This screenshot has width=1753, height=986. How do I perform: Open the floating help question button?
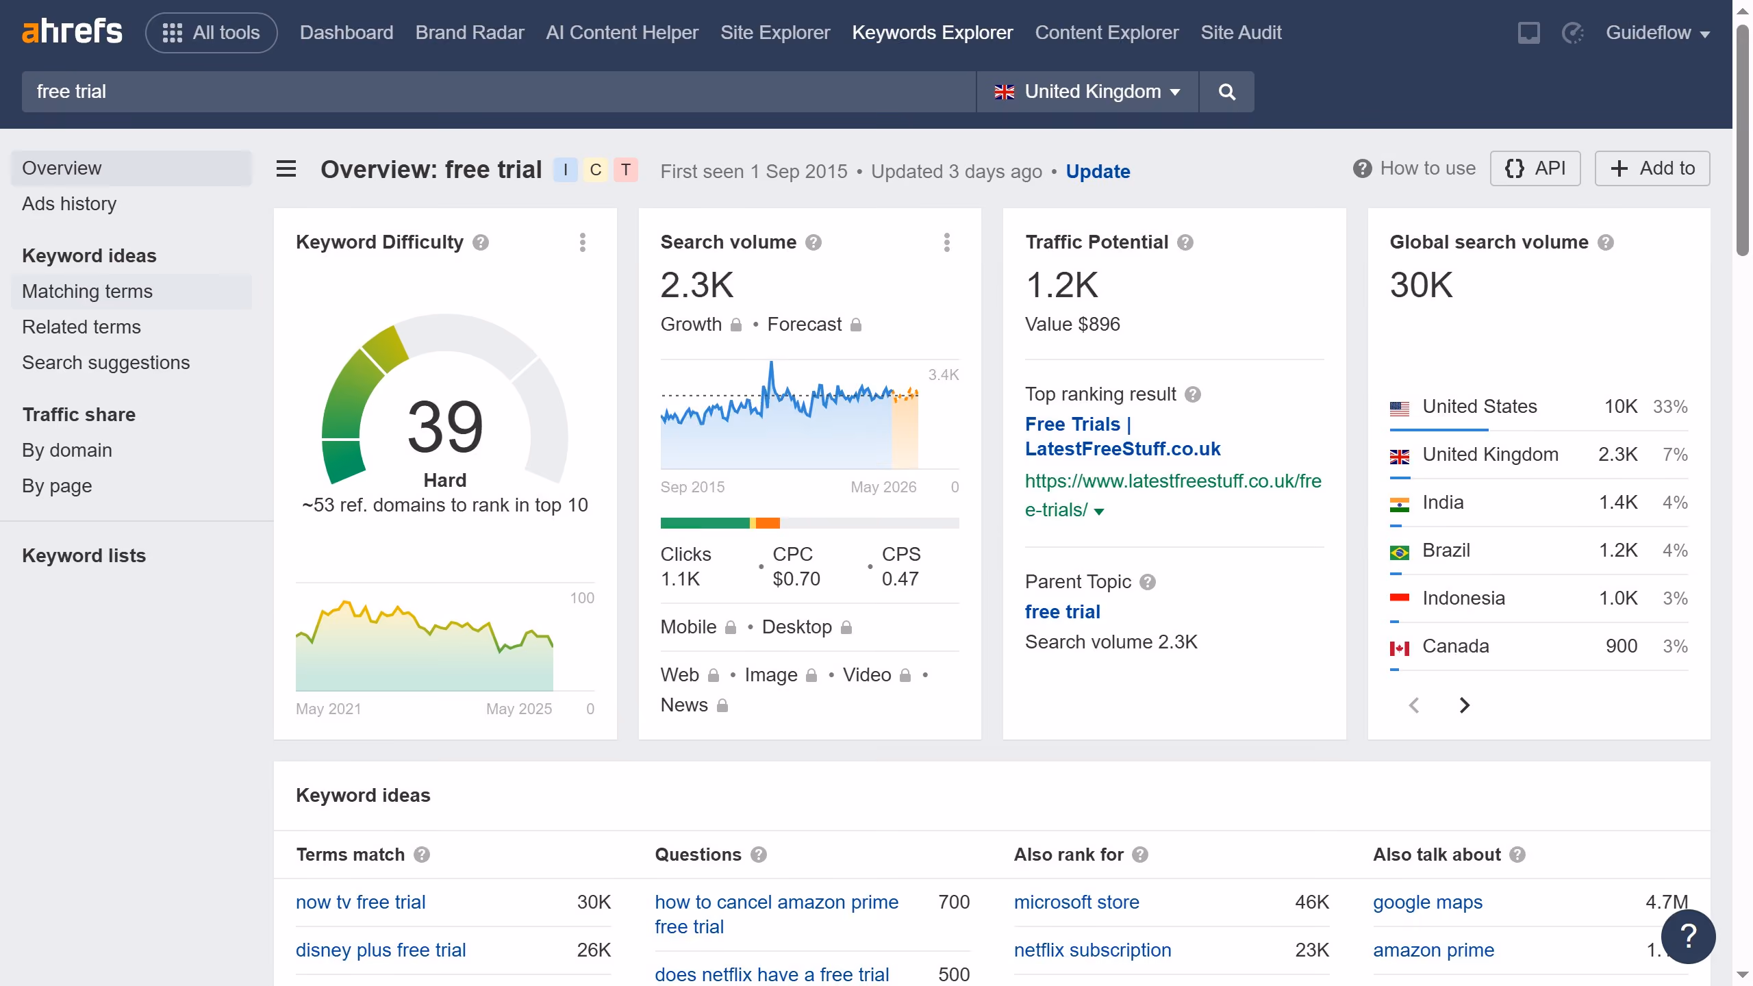click(x=1689, y=937)
